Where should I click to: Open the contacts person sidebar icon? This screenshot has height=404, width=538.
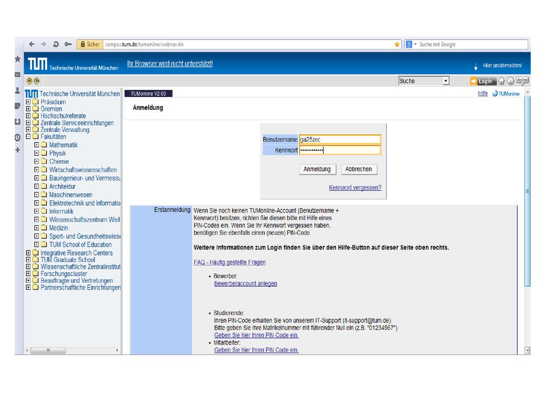[x=17, y=90]
